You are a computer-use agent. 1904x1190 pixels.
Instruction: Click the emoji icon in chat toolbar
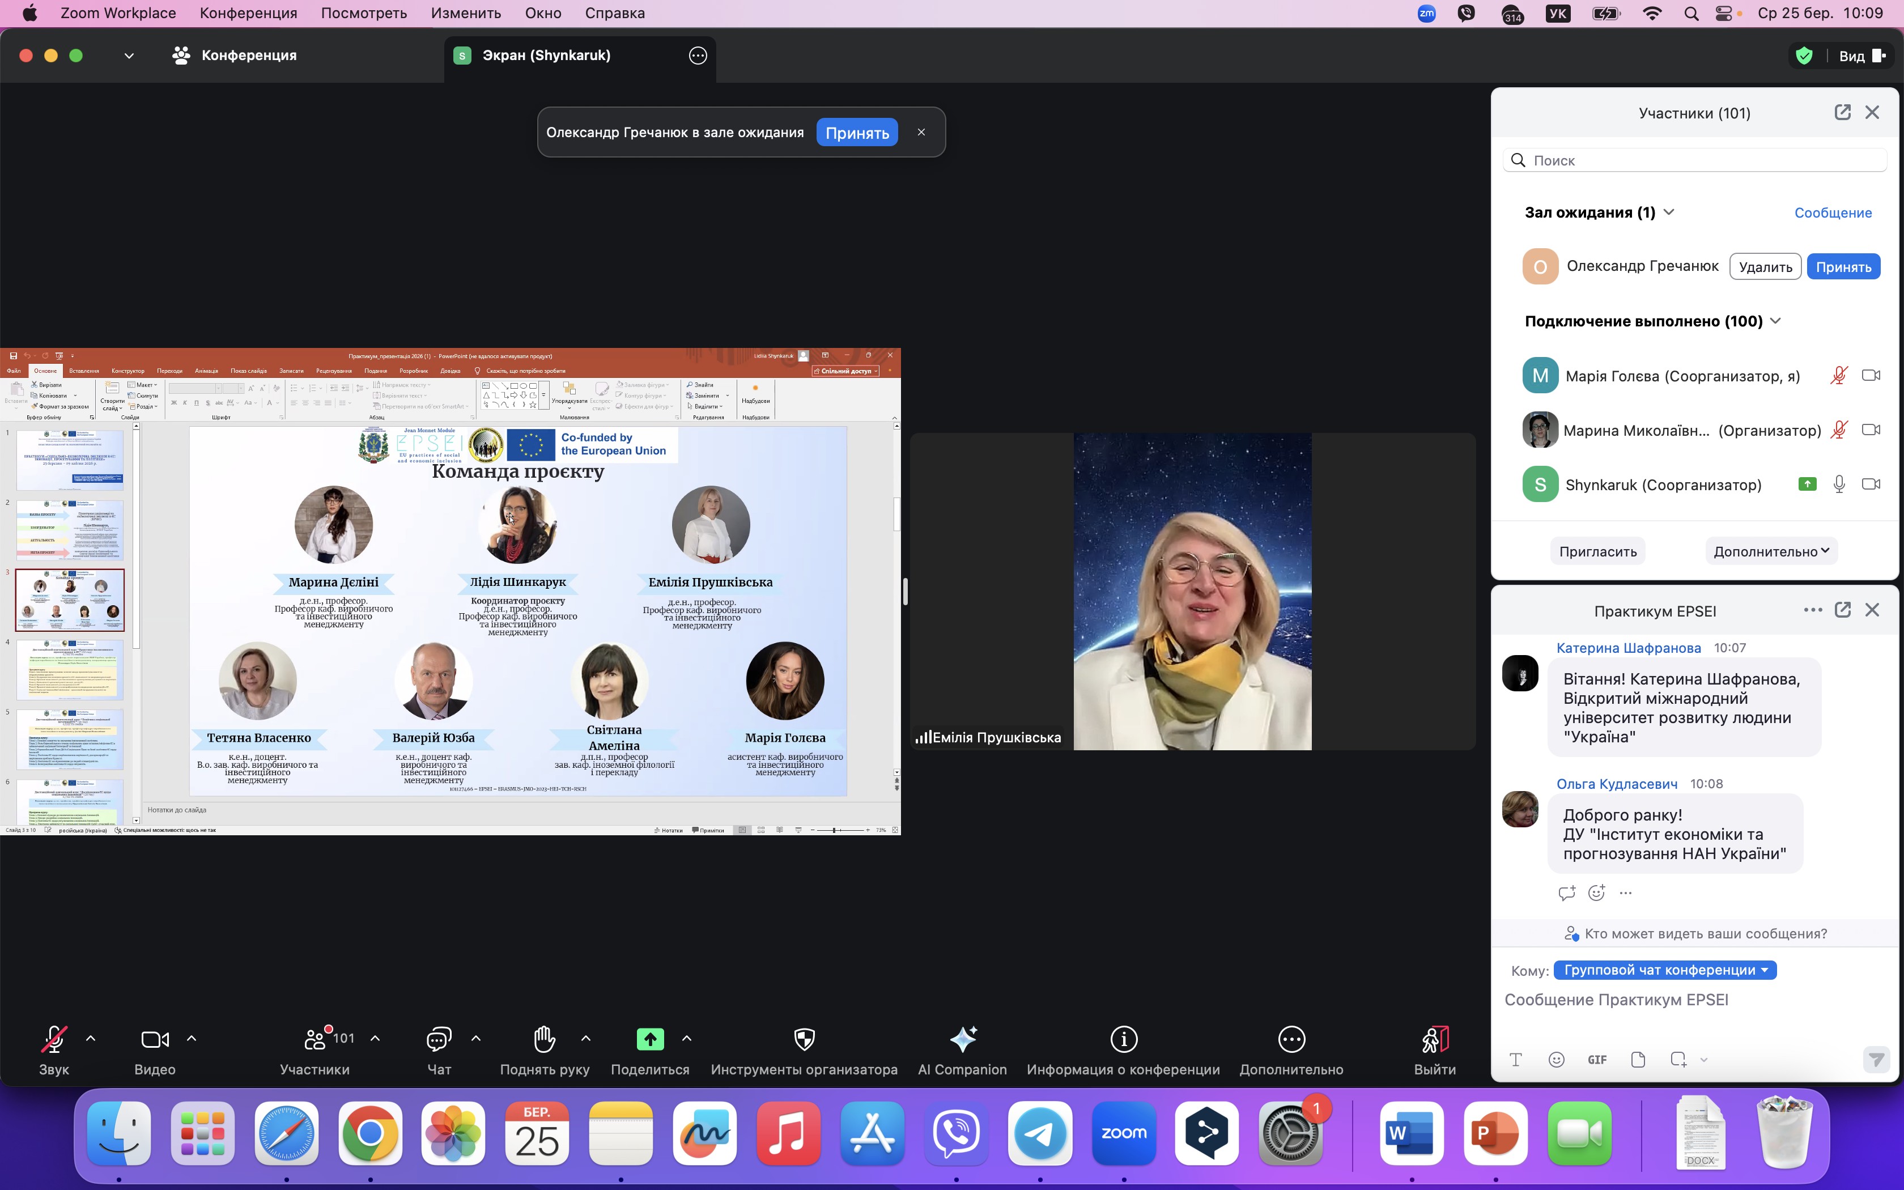1556,1059
